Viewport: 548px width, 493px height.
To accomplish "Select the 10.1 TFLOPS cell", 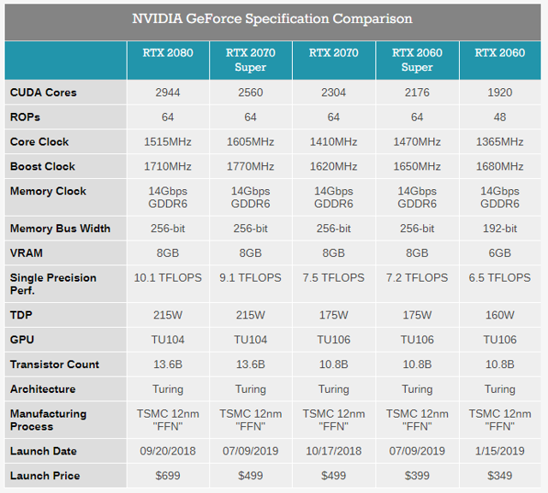I will pos(168,278).
